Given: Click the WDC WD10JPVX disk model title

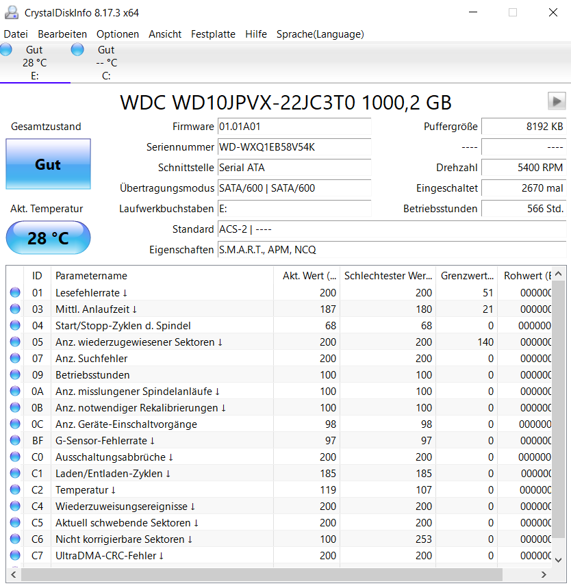Looking at the screenshot, I should point(285,103).
